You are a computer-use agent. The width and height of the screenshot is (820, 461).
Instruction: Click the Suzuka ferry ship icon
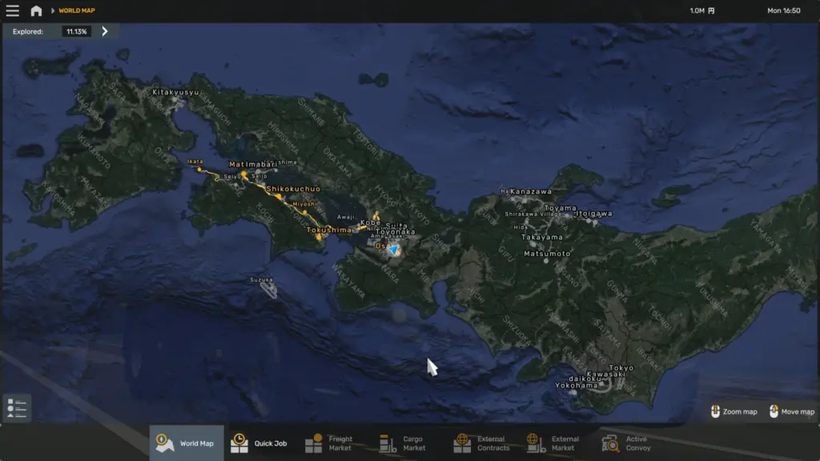point(269,289)
